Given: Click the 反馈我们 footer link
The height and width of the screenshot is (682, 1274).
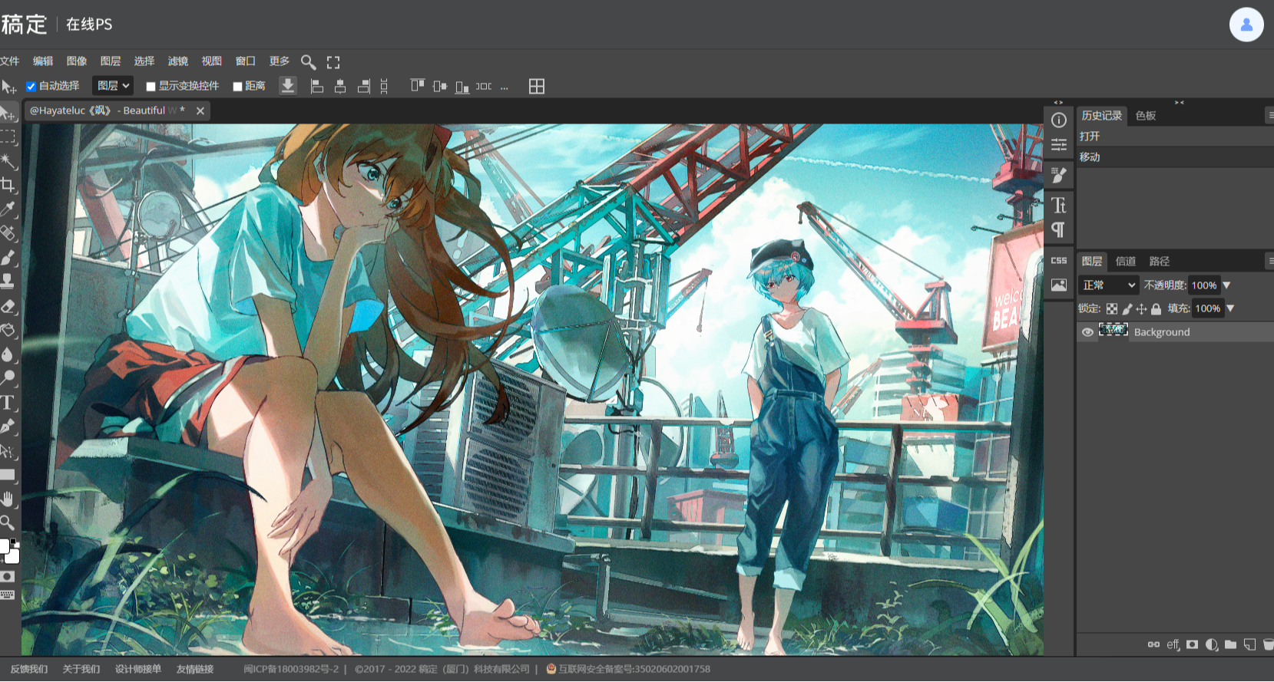Looking at the screenshot, I should [29, 669].
